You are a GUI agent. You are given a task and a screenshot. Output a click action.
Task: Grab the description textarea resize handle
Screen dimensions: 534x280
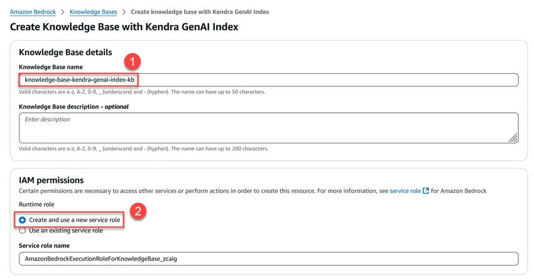point(513,138)
